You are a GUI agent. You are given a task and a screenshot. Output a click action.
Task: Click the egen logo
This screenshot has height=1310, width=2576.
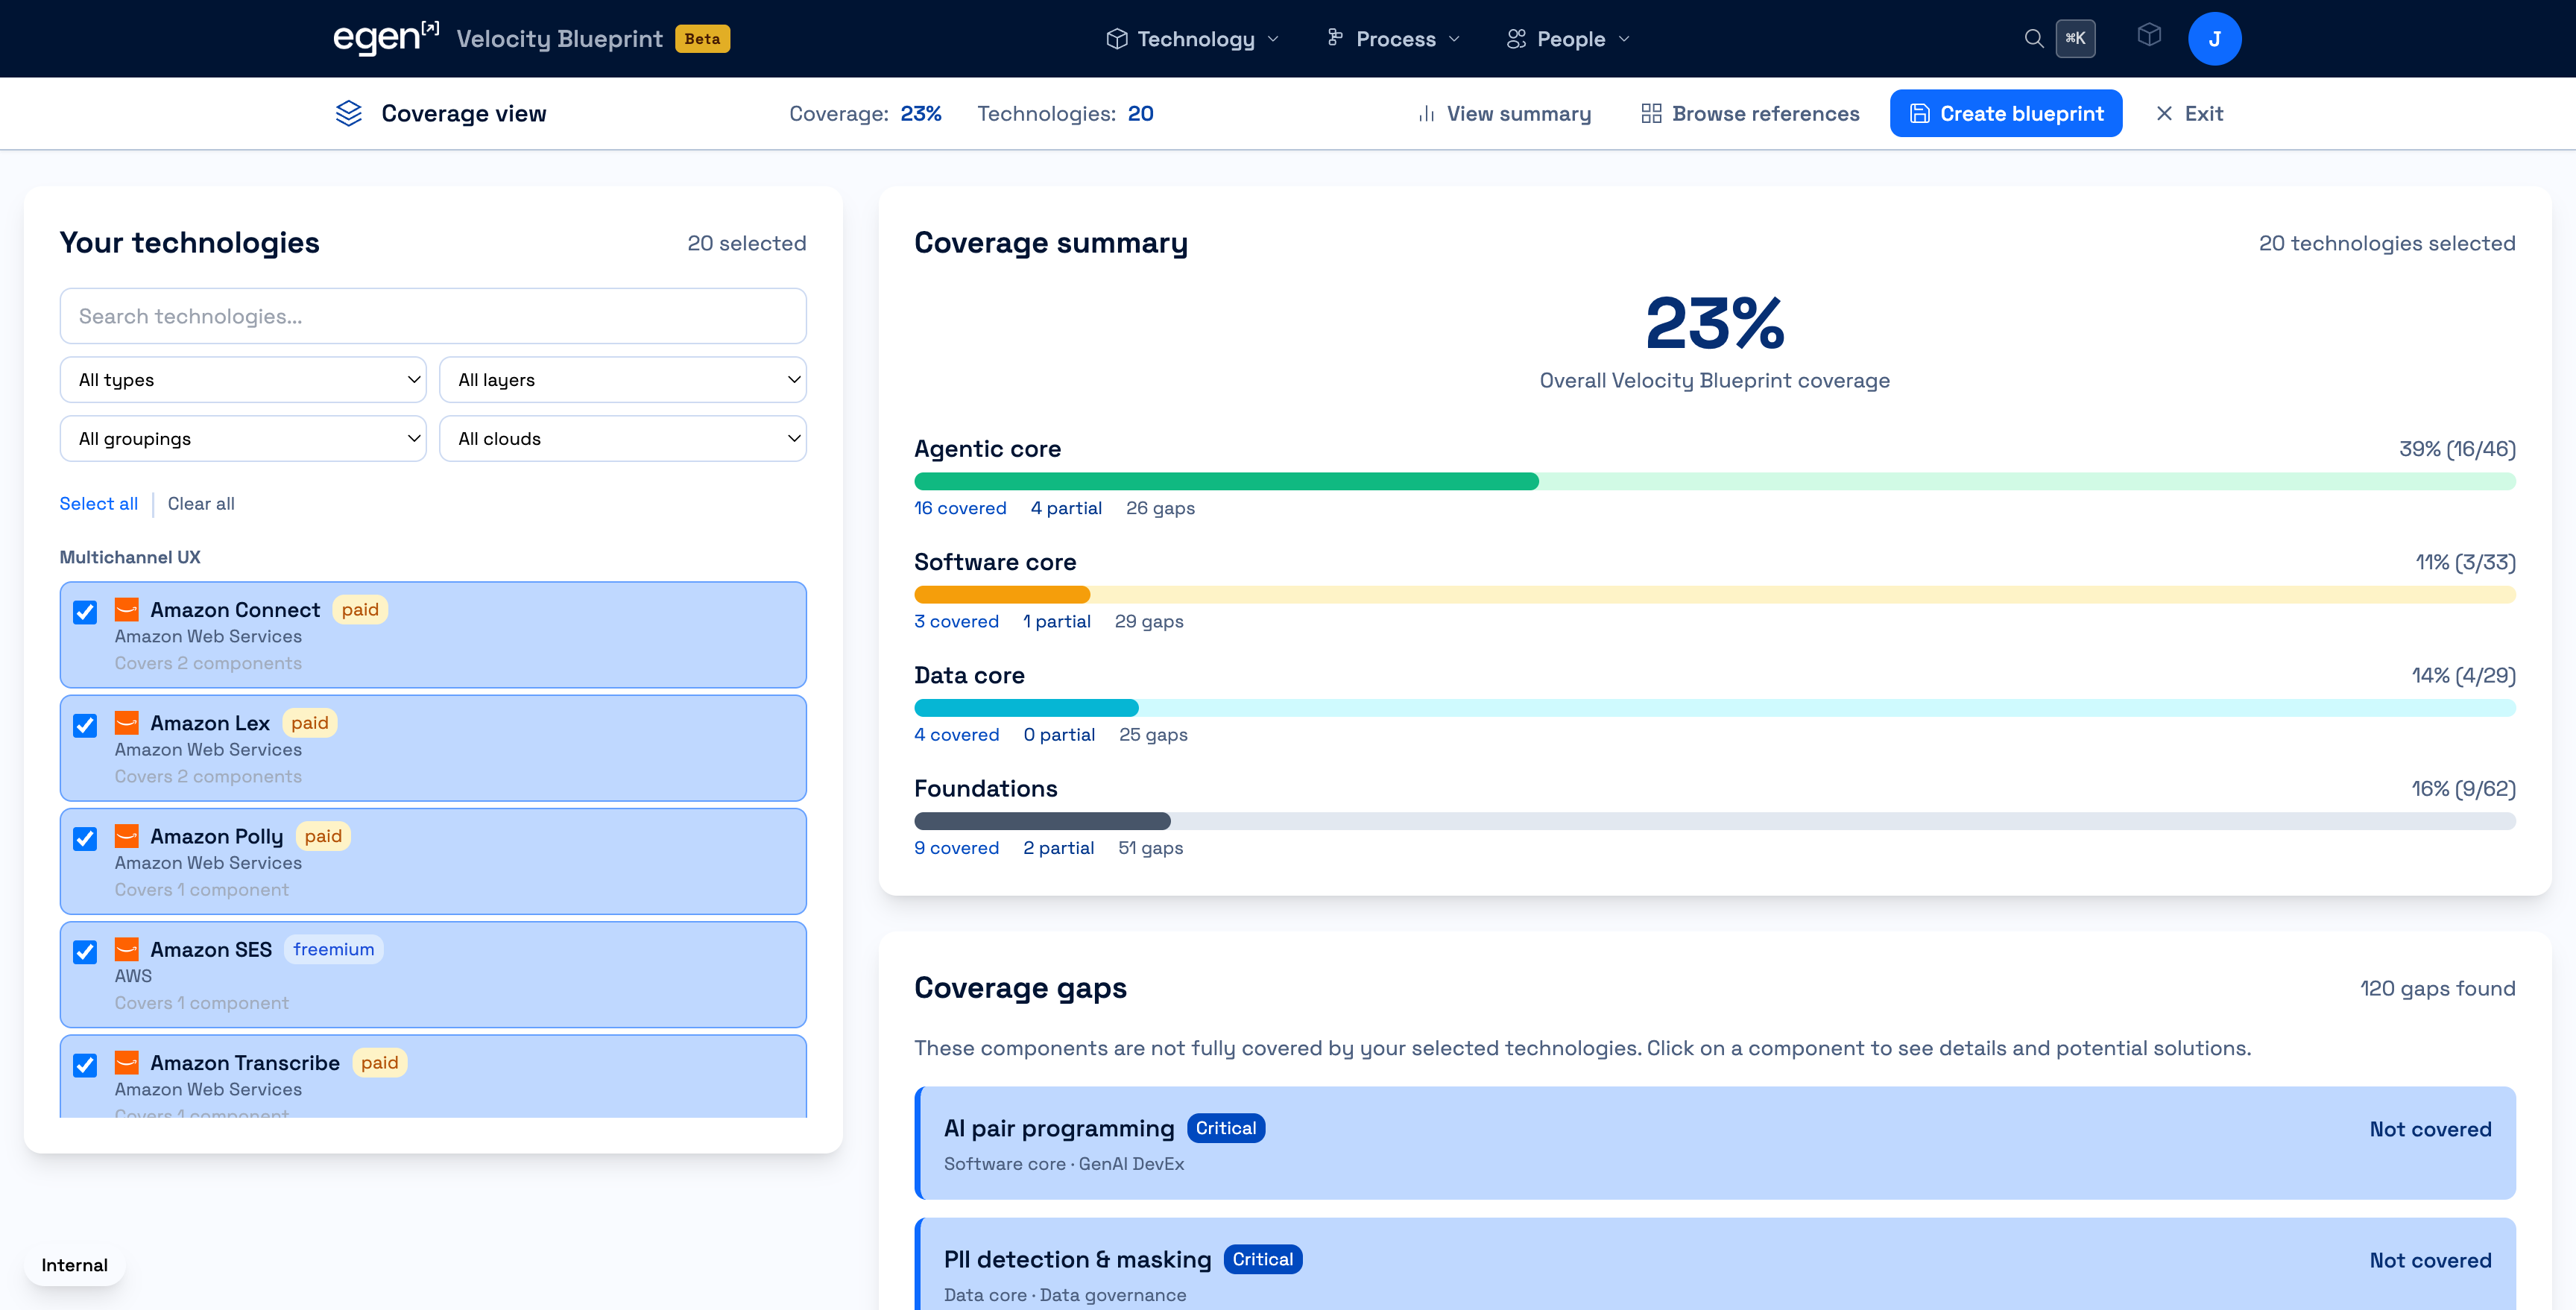pyautogui.click(x=385, y=38)
